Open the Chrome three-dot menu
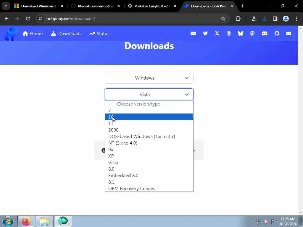 click(296, 19)
